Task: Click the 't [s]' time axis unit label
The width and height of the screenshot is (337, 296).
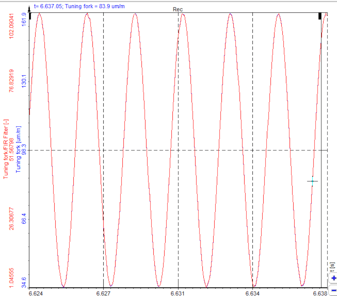Action: (x=332, y=267)
